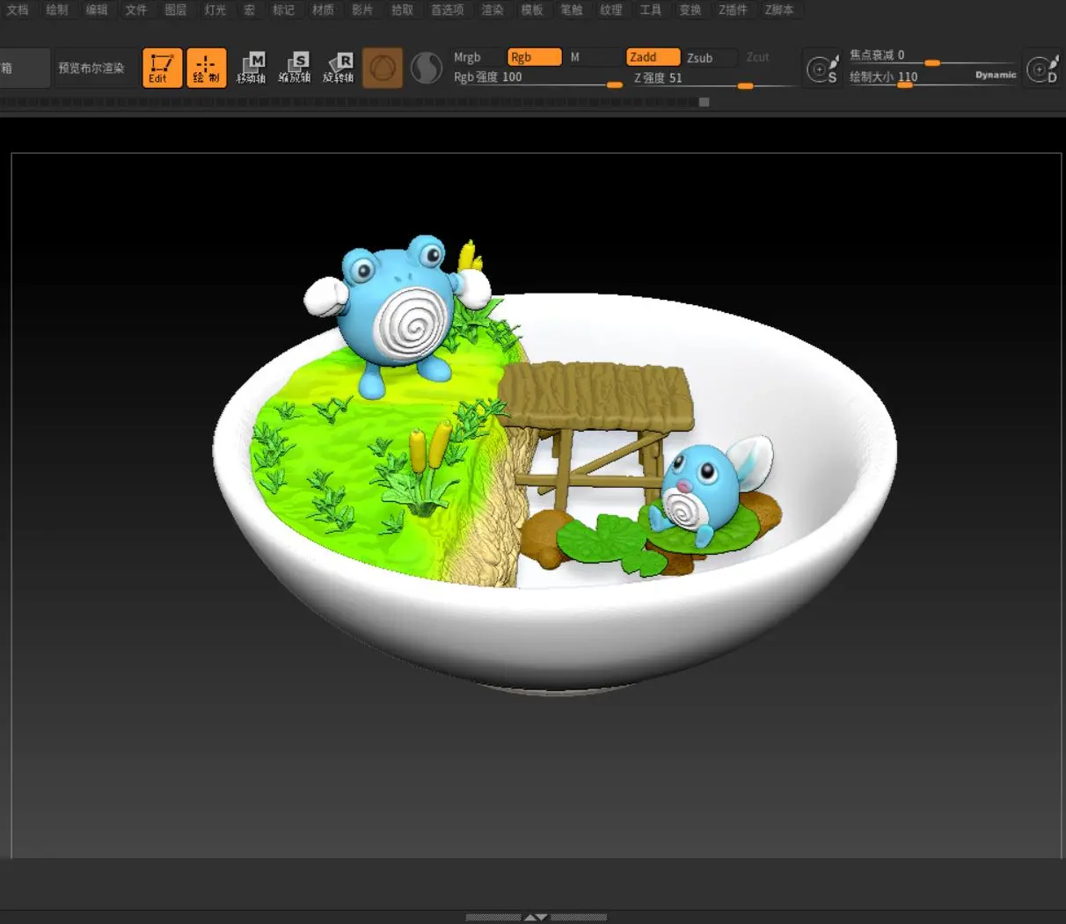The image size is (1066, 924).
Task: Open the 图层 menu
Action: pyautogui.click(x=176, y=10)
